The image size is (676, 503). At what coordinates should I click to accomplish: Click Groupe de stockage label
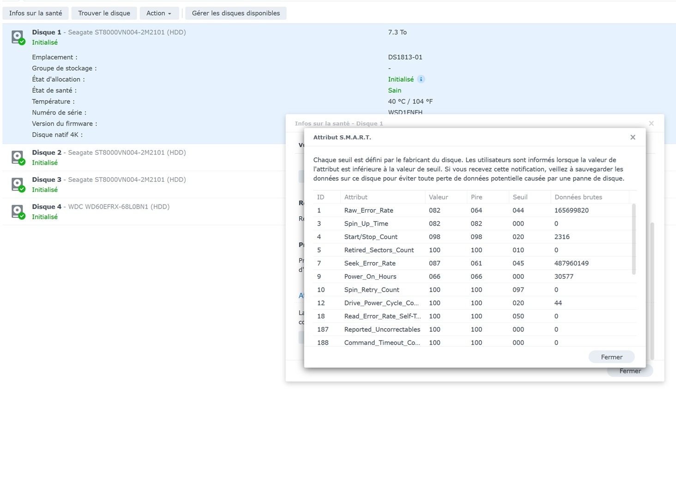point(64,68)
